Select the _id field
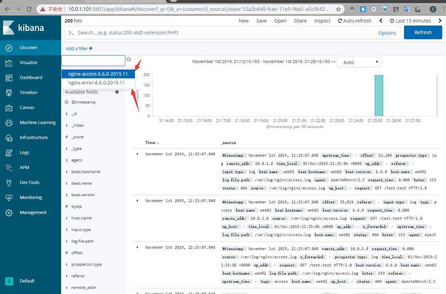446x294 pixels. pyautogui.click(x=74, y=114)
